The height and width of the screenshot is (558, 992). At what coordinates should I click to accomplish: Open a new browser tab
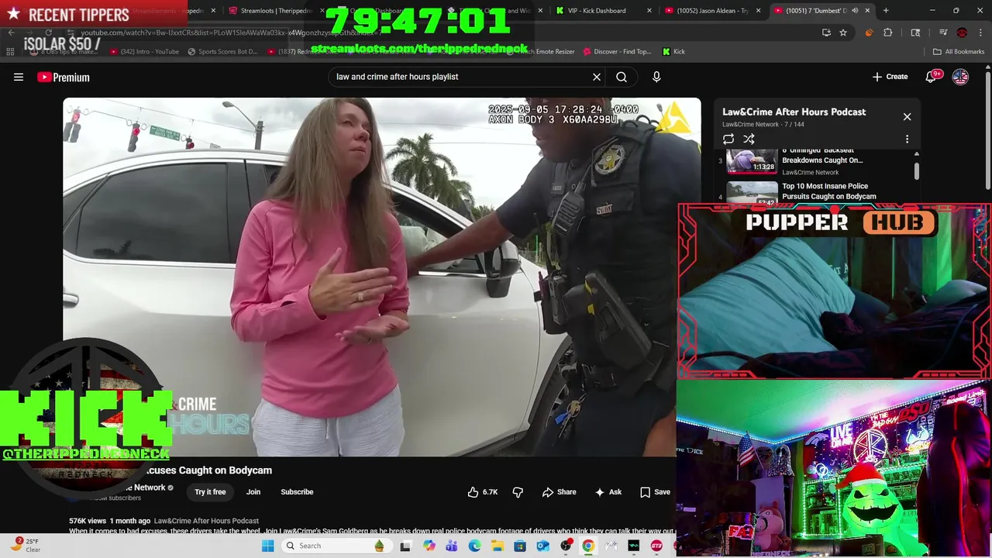point(886,11)
